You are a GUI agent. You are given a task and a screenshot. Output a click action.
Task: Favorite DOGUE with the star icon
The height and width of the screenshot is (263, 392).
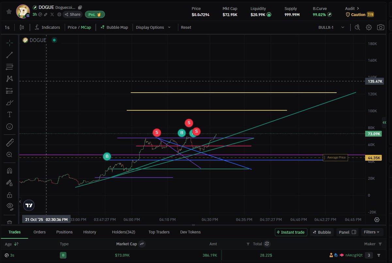pyautogui.click(x=9, y=11)
